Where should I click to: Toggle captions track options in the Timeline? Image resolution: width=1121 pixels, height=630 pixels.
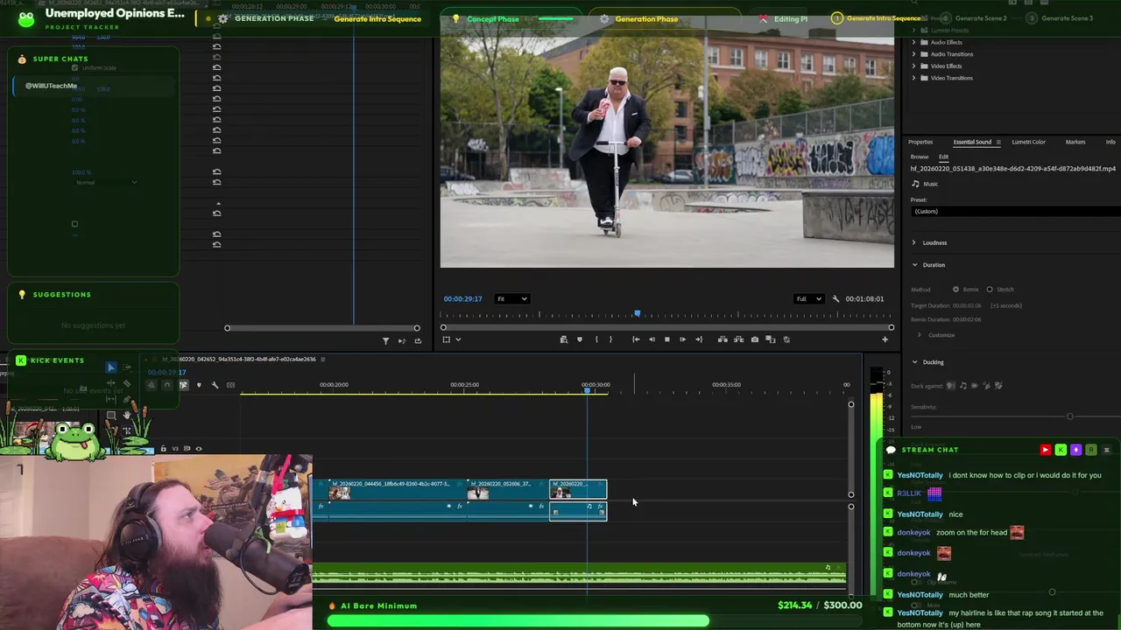coord(230,385)
